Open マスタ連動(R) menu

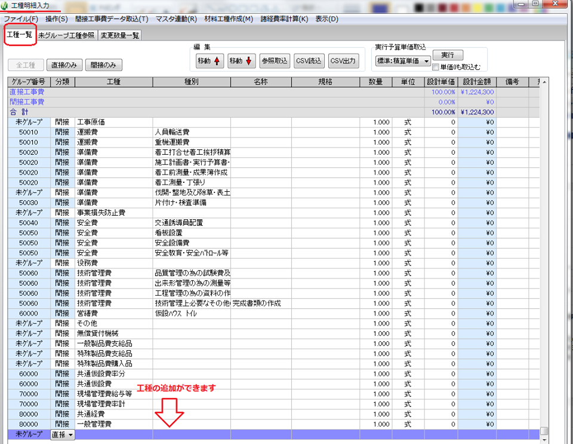click(176, 19)
